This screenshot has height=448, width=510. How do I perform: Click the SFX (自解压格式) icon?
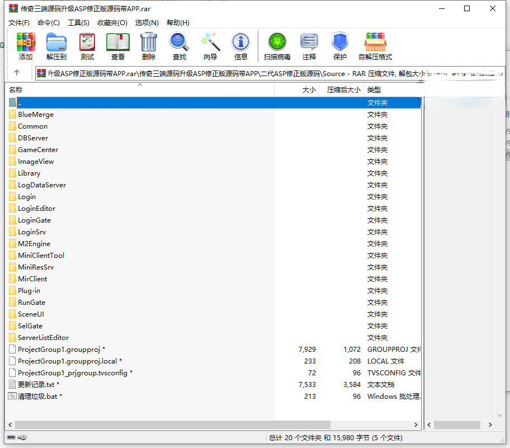pyautogui.click(x=375, y=46)
